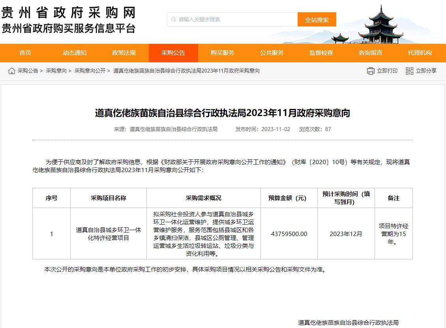This screenshot has width=446, height=328.
Task: Click the QR code share icon
Action: pyautogui.click(x=409, y=71)
